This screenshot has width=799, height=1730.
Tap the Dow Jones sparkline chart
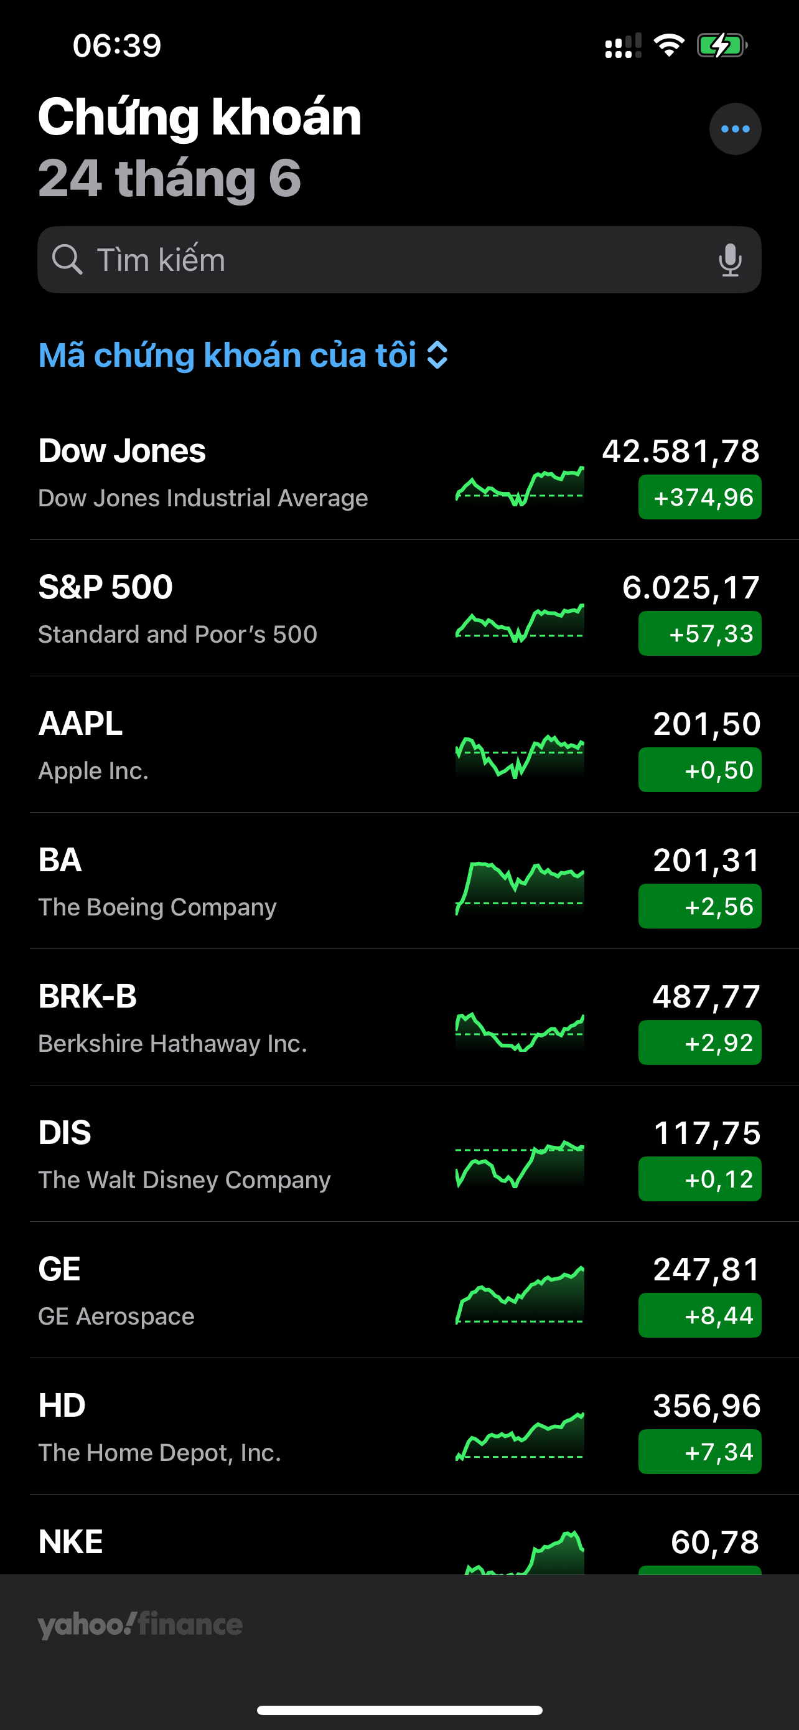[x=519, y=485]
